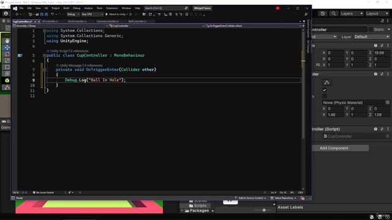Open the Transform component help icon
392x220 pixels.
click(x=375, y=46)
